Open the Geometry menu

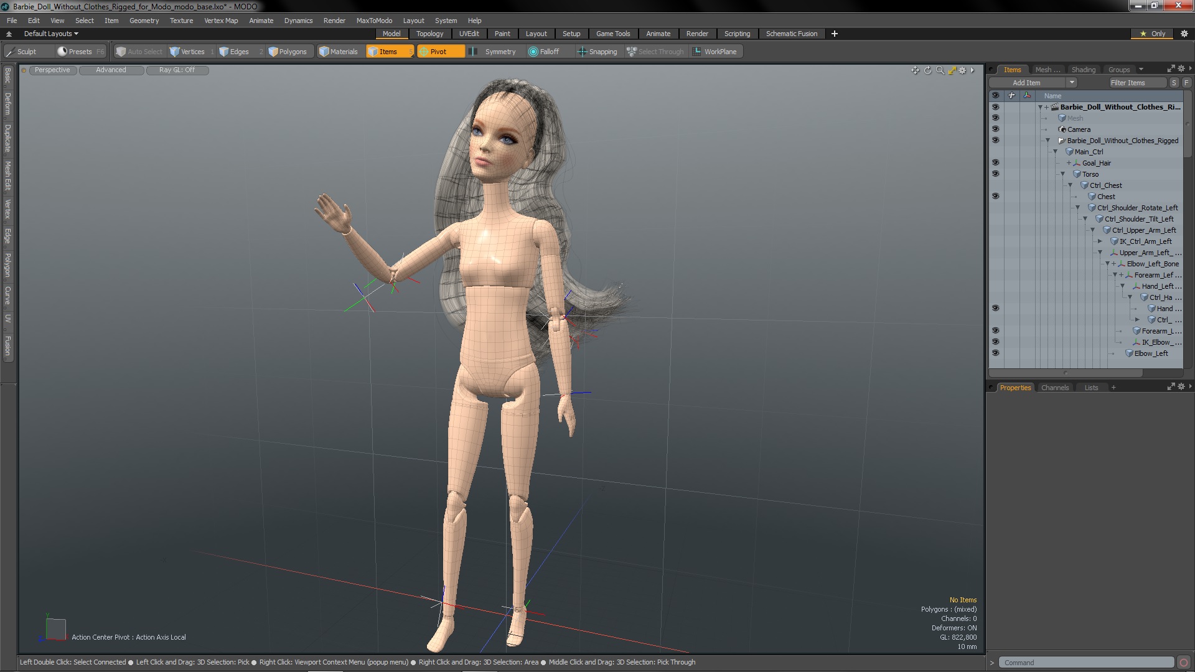144,21
